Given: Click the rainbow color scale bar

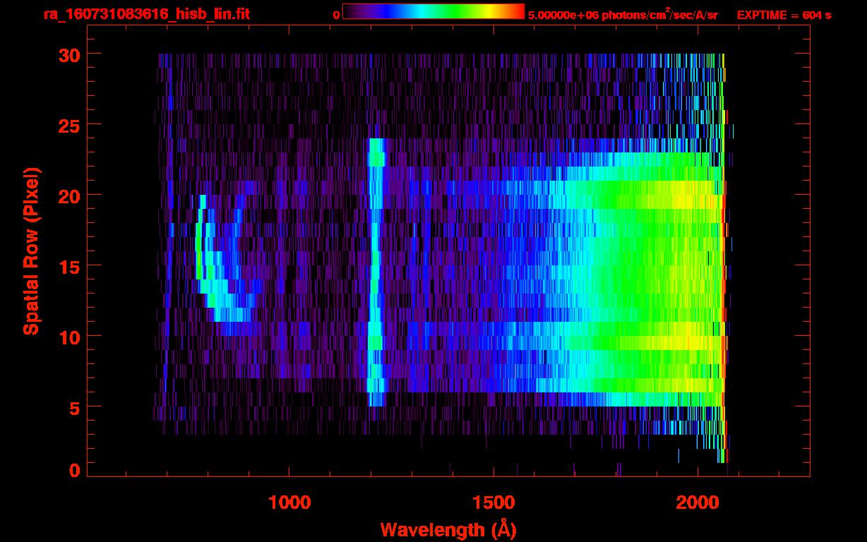Looking at the screenshot, I should [433, 11].
